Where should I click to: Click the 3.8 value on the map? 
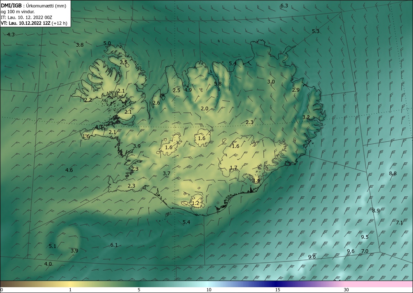80,45
